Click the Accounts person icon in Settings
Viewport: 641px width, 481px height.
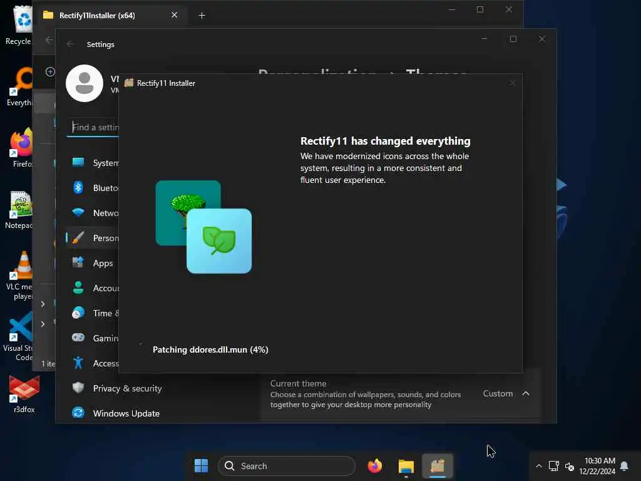click(78, 288)
